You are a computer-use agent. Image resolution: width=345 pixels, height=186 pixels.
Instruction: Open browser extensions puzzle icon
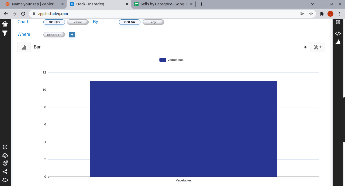322,14
